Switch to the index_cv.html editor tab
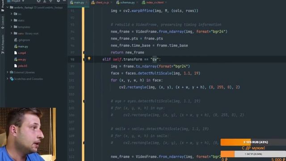 click(153, 3)
